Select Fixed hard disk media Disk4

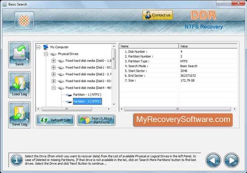[88, 88]
